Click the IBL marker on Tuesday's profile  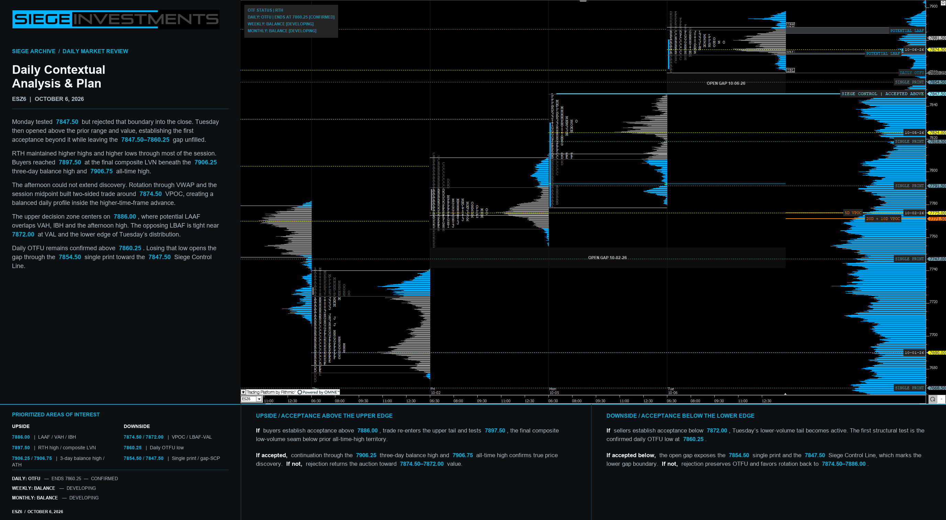point(790,70)
